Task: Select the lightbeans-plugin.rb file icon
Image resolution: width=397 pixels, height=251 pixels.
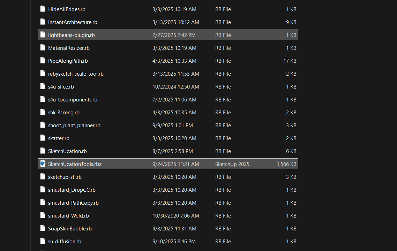Action: (x=43, y=35)
